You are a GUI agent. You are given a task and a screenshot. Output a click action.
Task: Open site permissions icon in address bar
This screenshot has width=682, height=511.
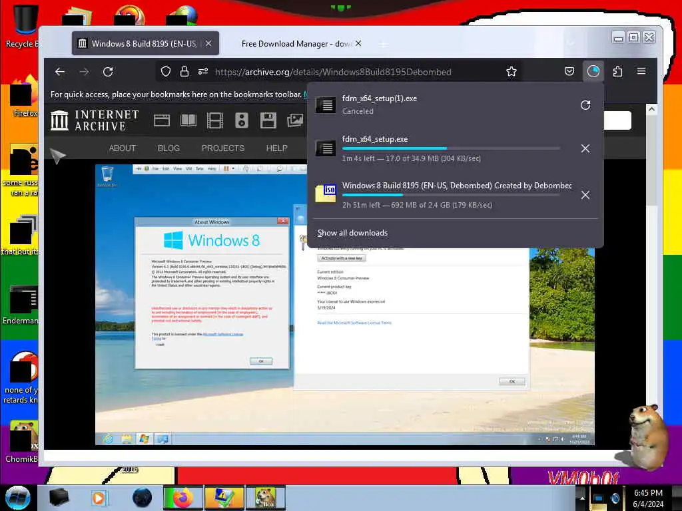click(x=203, y=71)
